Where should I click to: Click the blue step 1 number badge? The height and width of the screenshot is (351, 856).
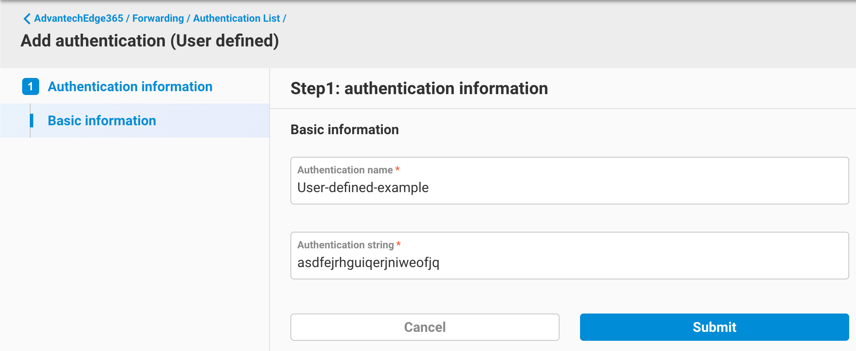[30, 86]
